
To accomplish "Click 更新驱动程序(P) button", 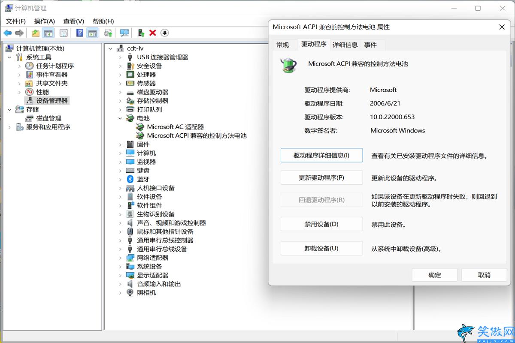I will click(321, 178).
